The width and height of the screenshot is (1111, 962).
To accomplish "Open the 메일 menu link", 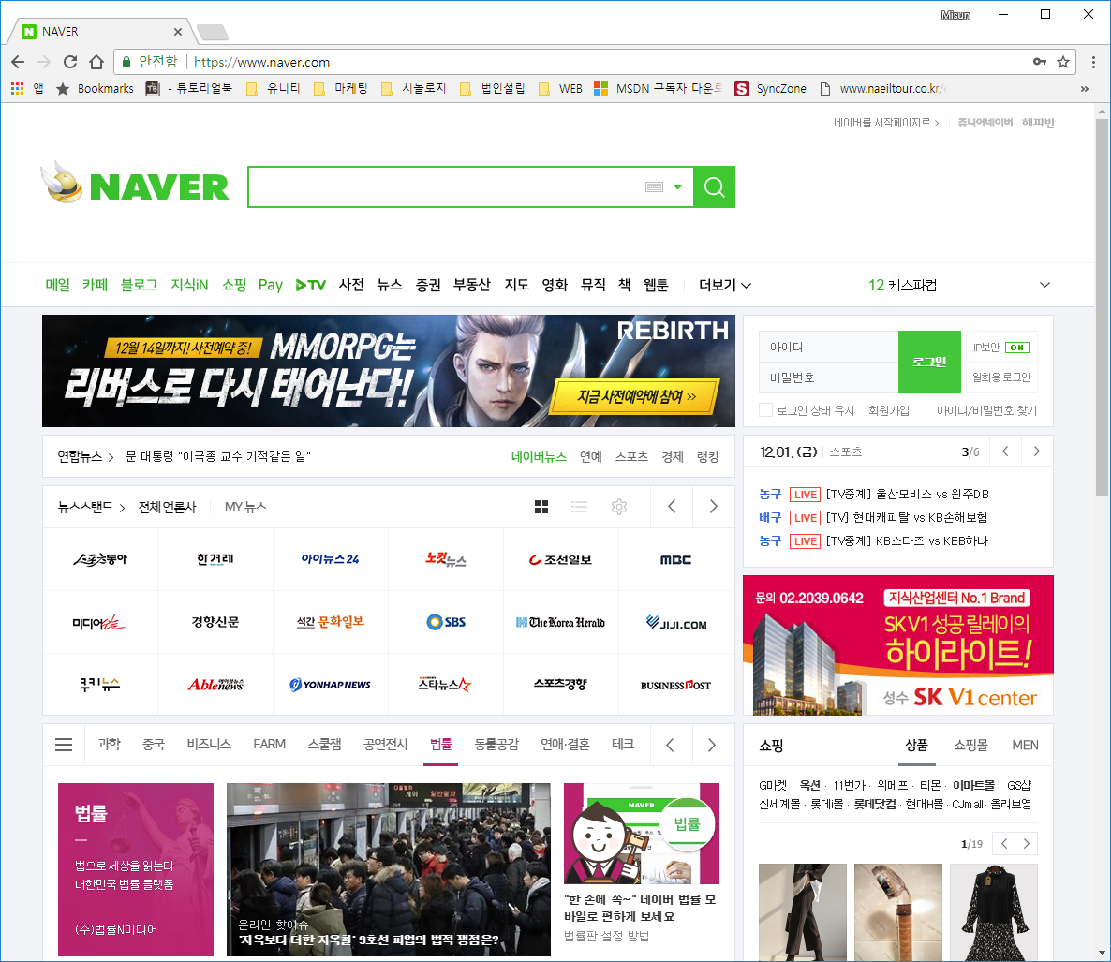I will click(58, 285).
